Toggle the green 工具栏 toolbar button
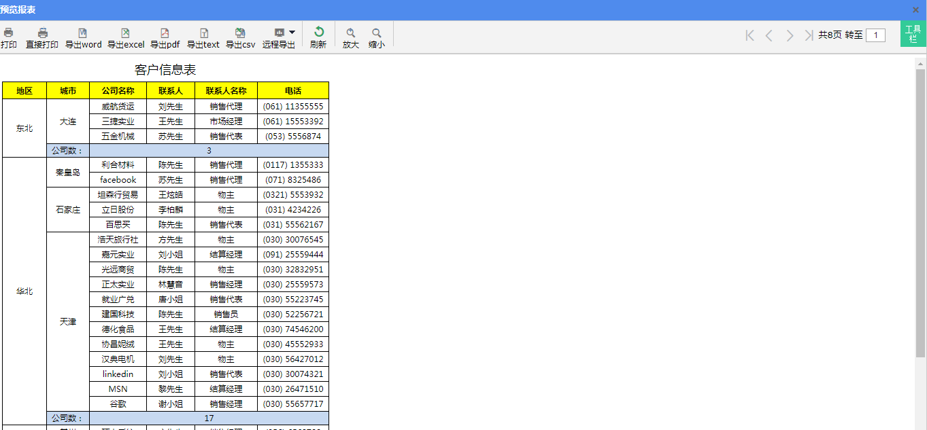This screenshot has height=430, width=927. [913, 34]
